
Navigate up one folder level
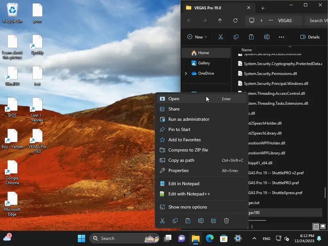(x=220, y=20)
